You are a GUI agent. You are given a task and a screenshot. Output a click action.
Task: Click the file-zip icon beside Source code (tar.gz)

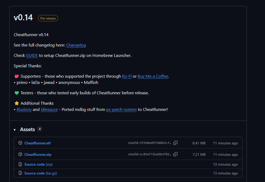20,173
